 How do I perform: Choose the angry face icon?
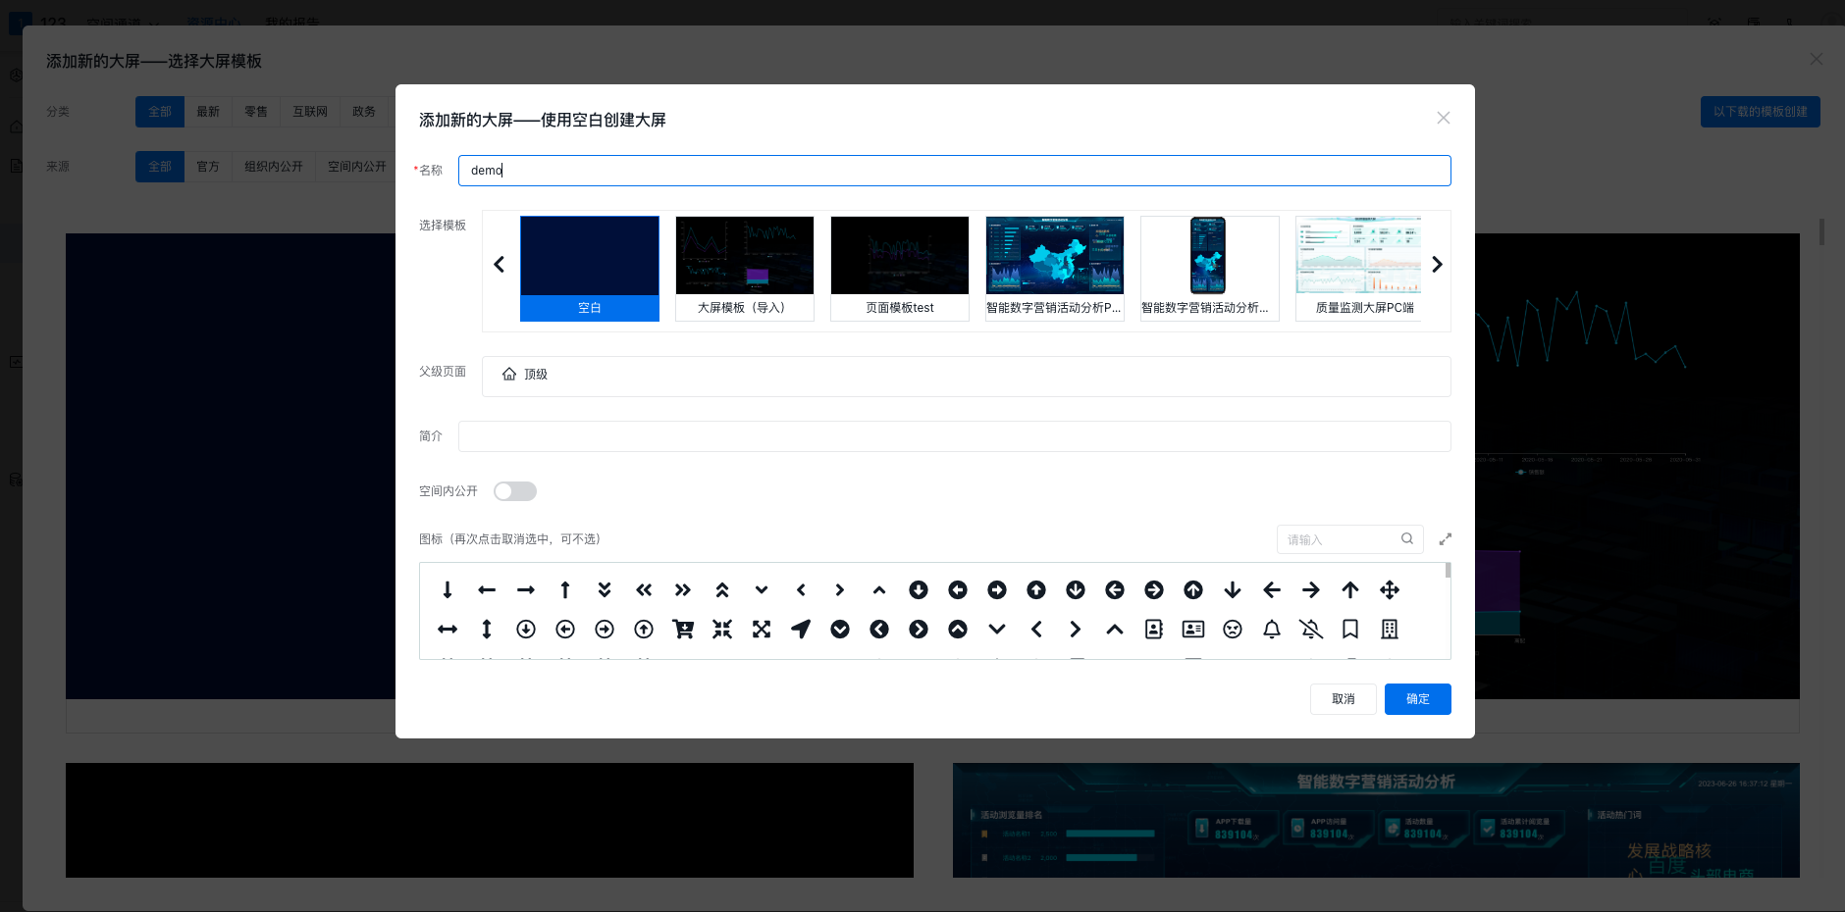pos(1233,629)
